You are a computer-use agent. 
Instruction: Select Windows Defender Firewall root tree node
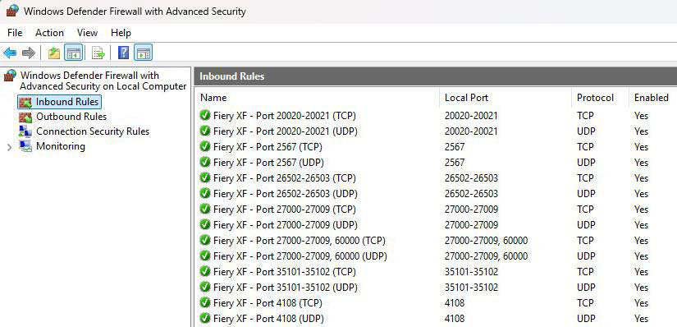103,81
